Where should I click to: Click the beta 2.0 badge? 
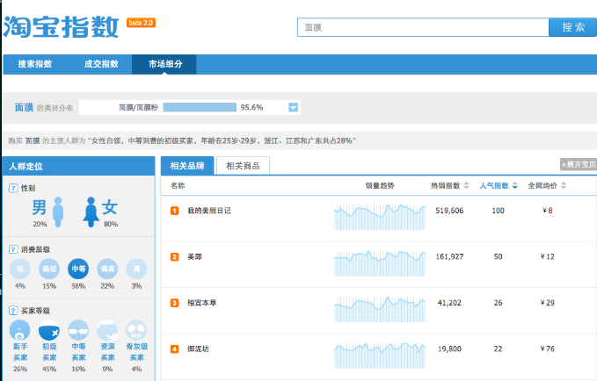141,23
